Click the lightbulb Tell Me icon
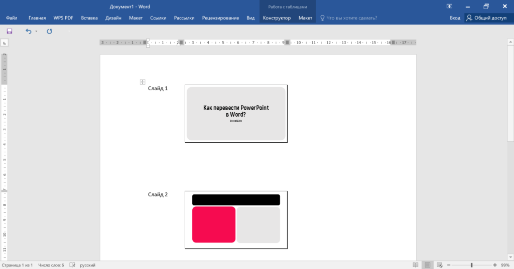 [322, 18]
